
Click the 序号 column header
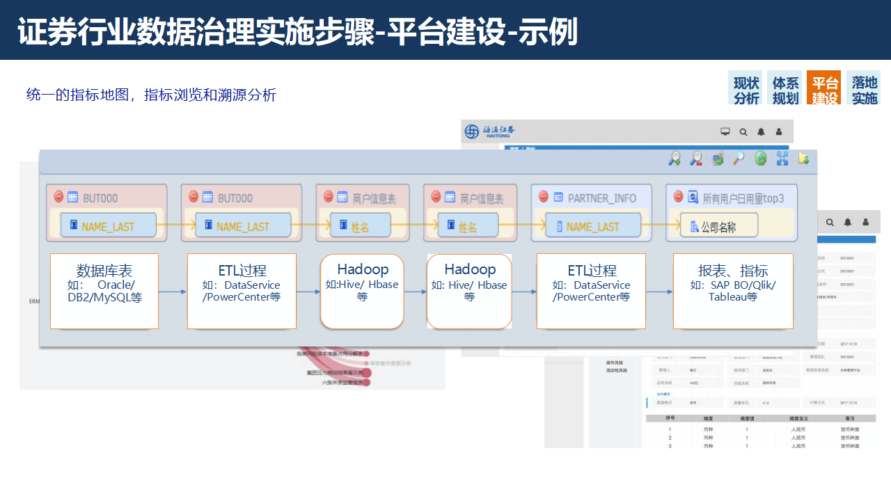[x=670, y=419]
